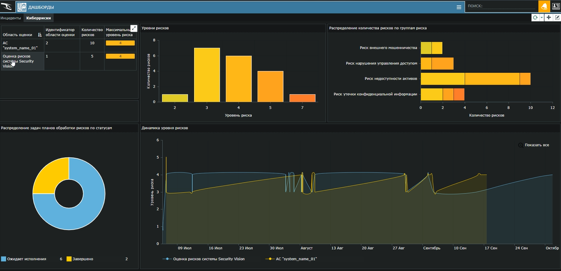Refresh the dashboard with the reload icon
Image resolution: width=561 pixels, height=271 pixels.
[535, 18]
